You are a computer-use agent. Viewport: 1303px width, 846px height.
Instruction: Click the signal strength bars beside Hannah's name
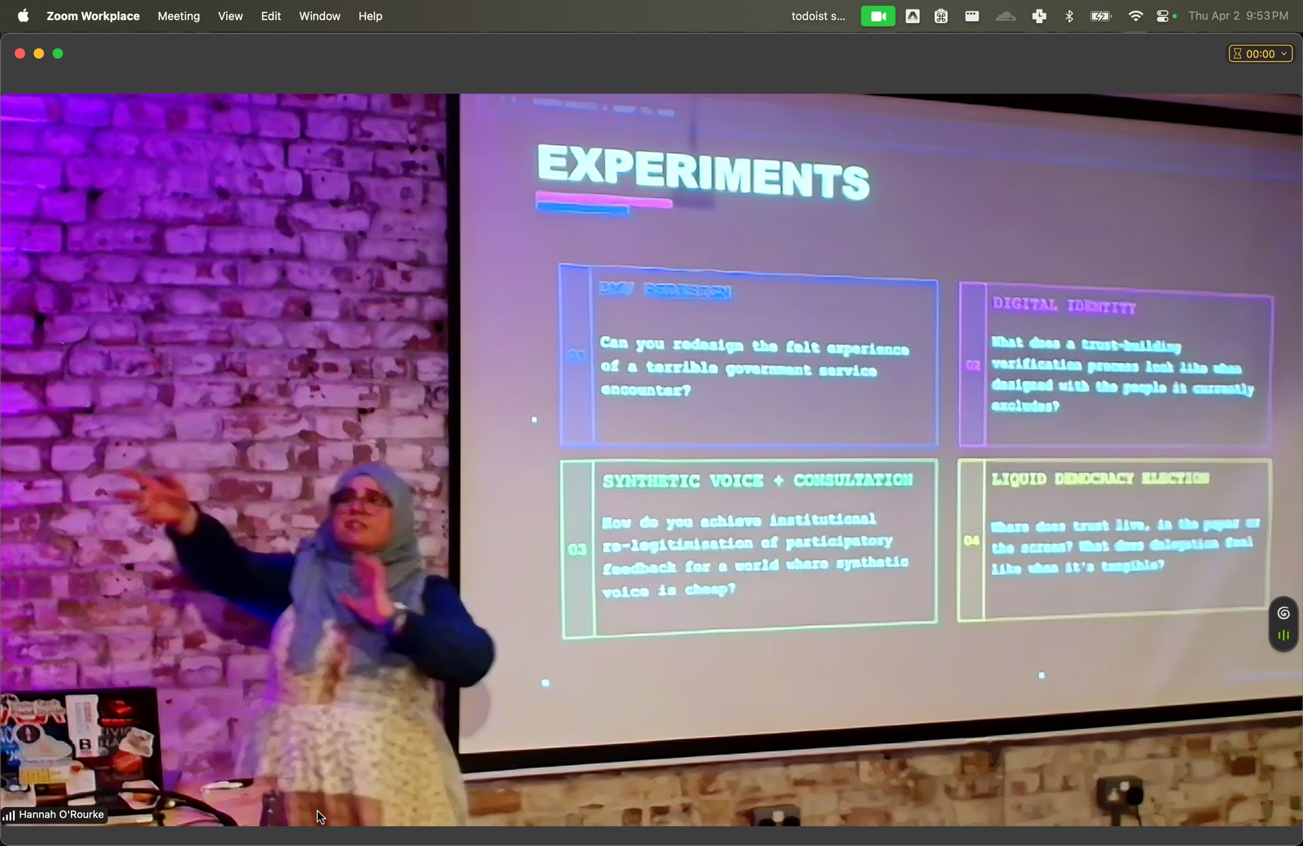pyautogui.click(x=9, y=816)
